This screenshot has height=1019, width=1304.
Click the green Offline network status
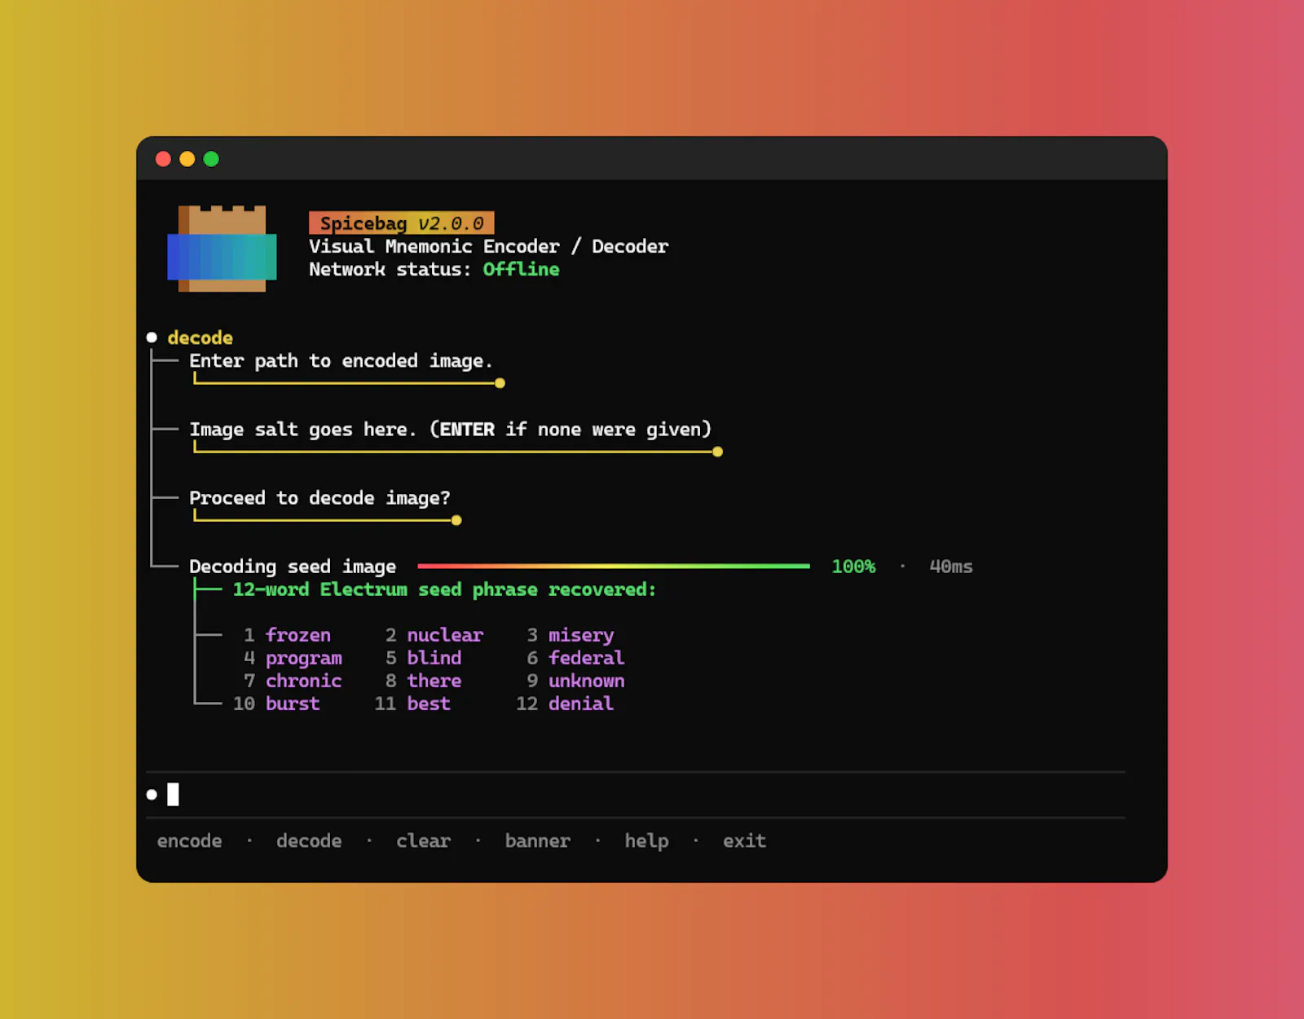(521, 270)
